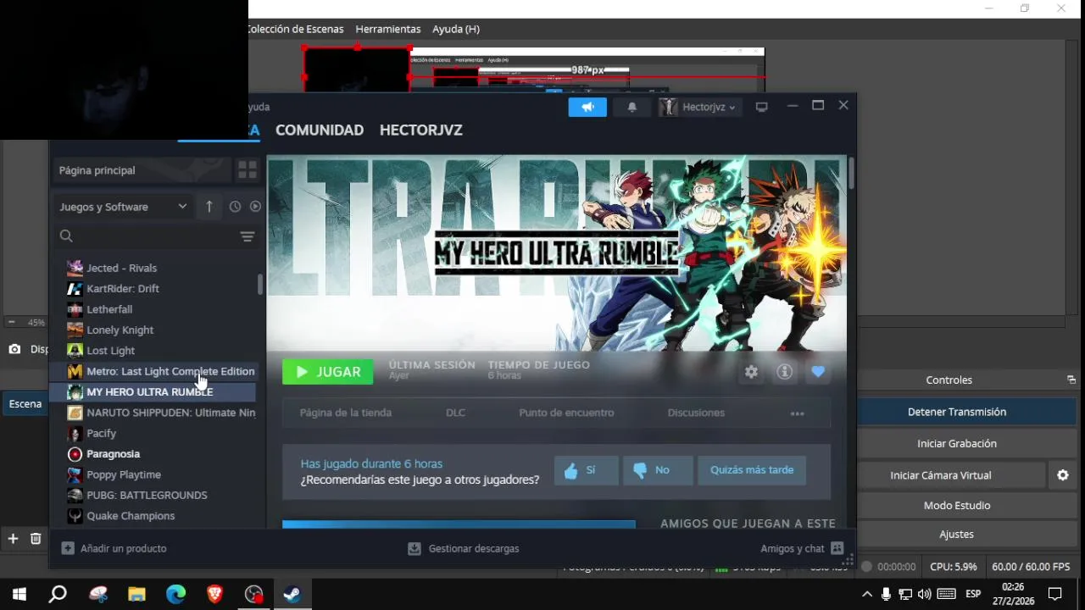Image resolution: width=1085 pixels, height=610 pixels.
Task: Select Jected - Rivals in game list
Action: point(160,268)
